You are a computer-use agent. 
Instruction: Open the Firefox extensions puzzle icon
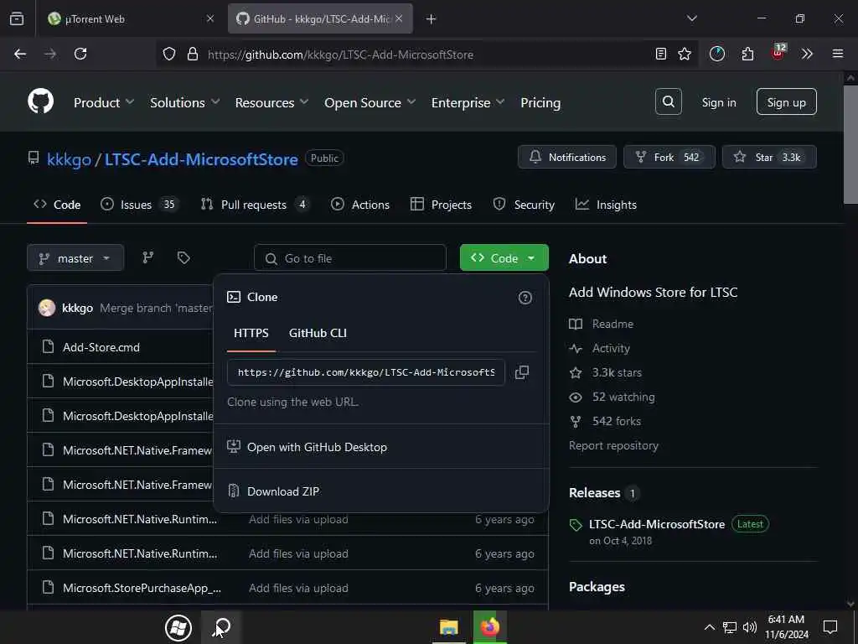click(x=747, y=54)
